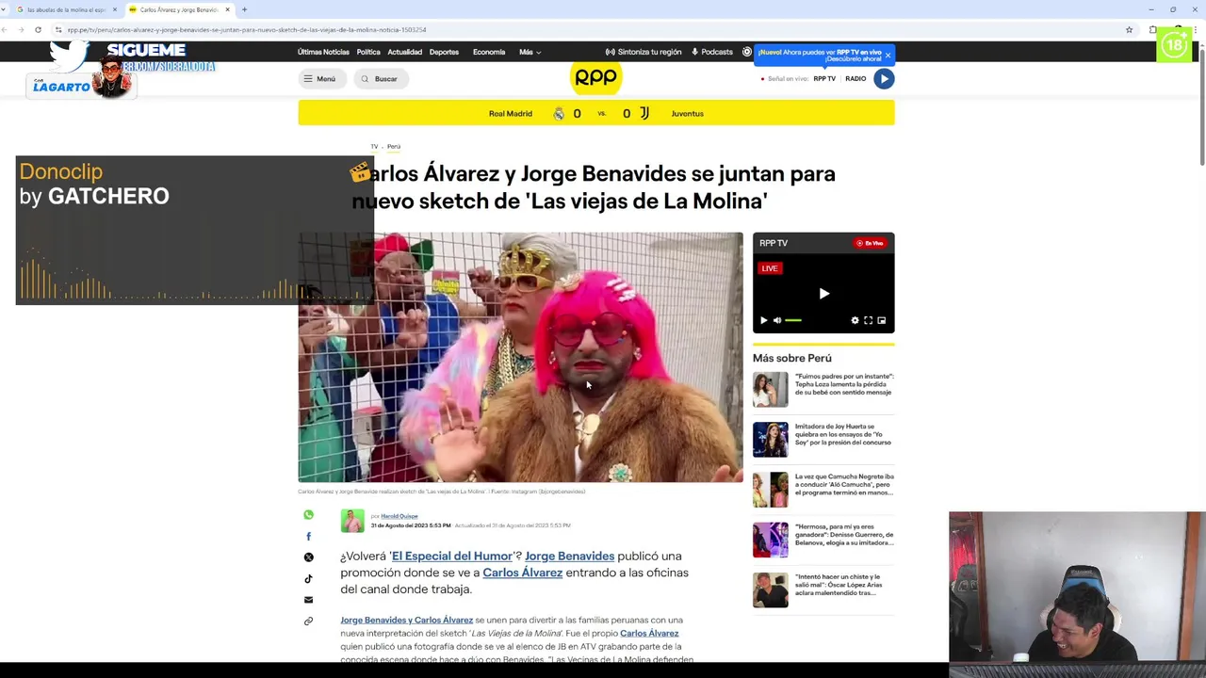The image size is (1206, 678).
Task: Open the tab search dropdown arrow
Action: [4, 9]
